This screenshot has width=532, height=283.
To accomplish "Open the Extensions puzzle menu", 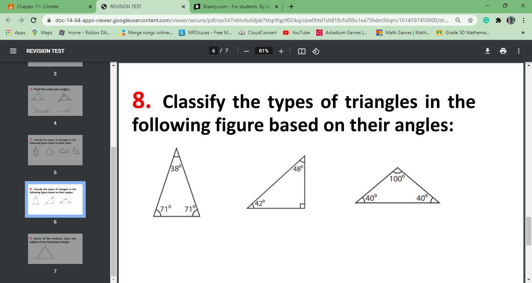I will 499,20.
